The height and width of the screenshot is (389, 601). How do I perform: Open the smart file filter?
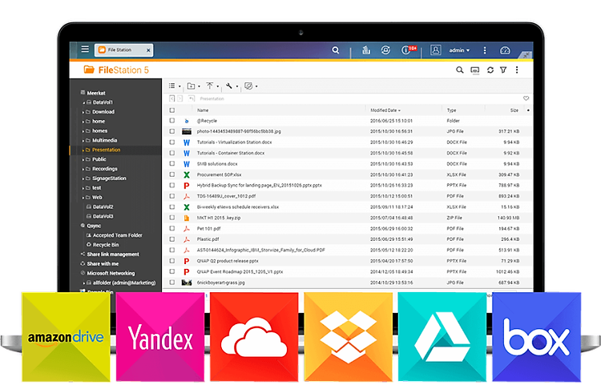503,70
